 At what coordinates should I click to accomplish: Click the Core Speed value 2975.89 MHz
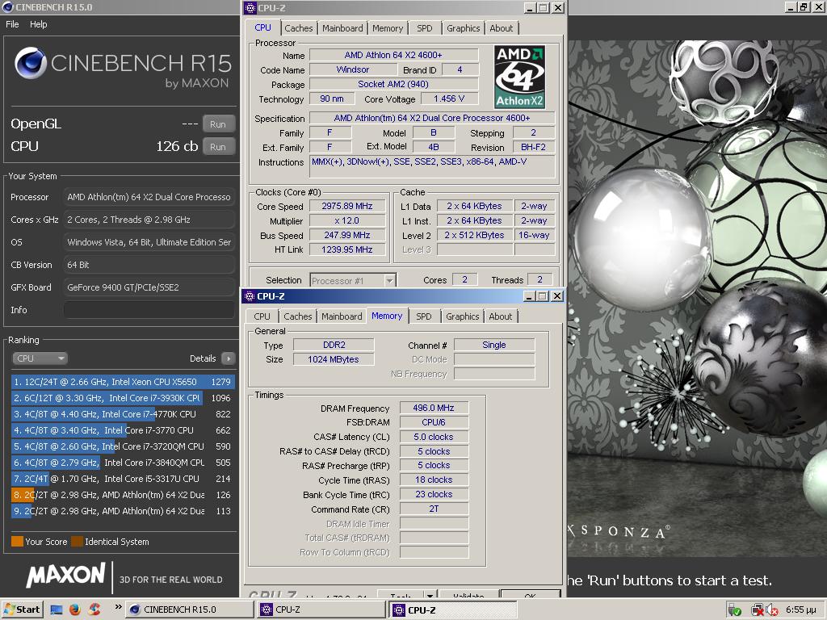click(347, 206)
